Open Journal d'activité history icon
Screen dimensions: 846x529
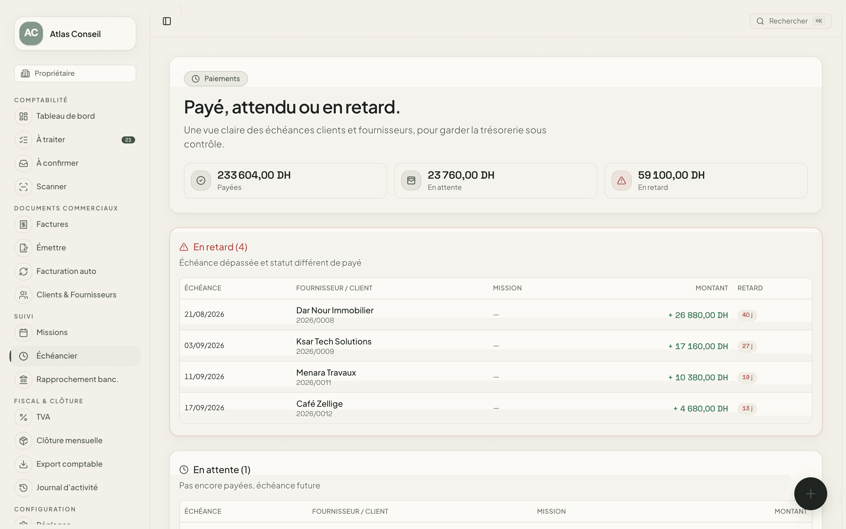23,488
